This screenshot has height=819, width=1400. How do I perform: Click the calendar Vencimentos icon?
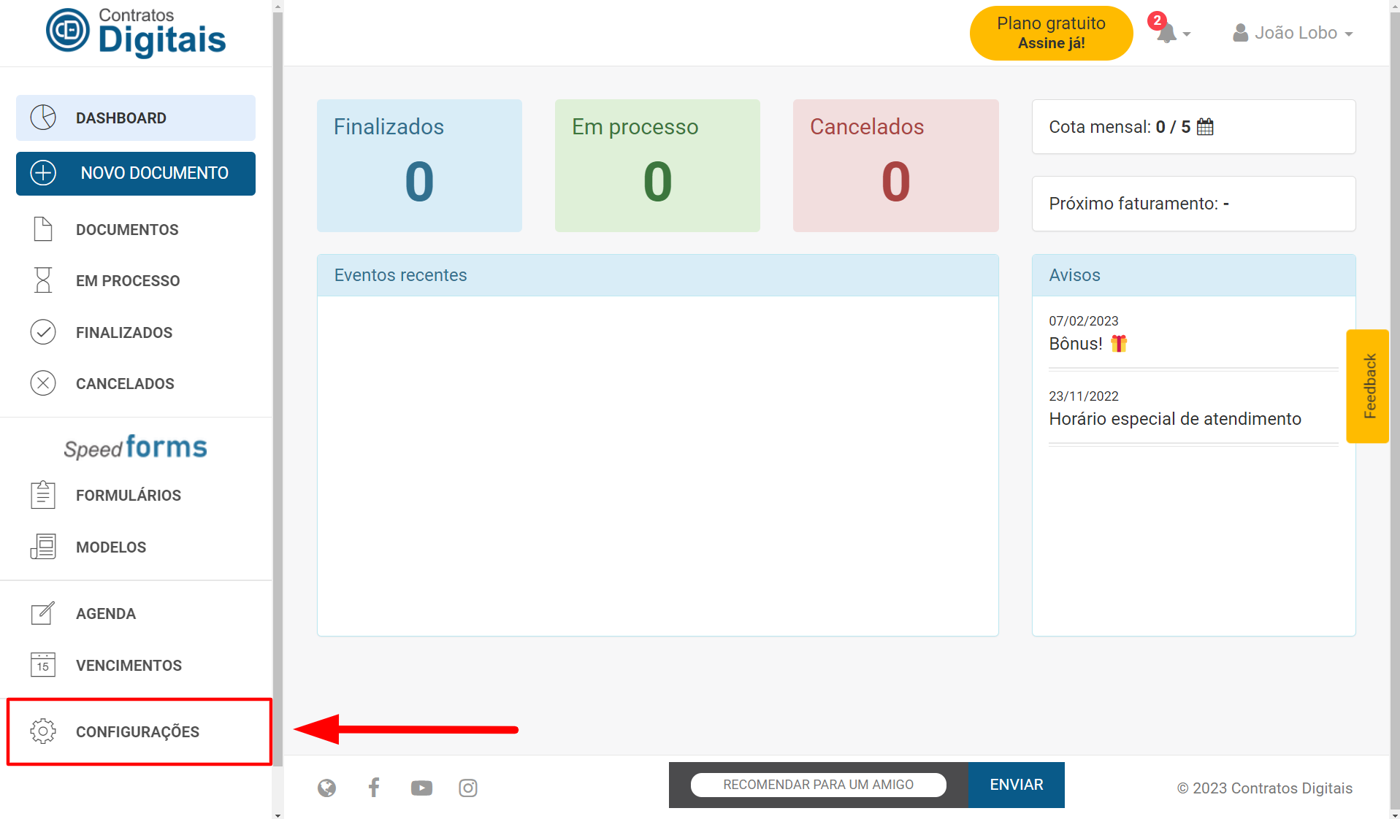tap(43, 665)
